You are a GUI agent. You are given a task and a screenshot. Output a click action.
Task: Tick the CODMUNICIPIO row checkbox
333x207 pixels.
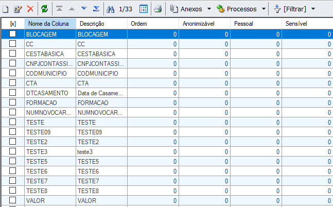[x=12, y=73]
